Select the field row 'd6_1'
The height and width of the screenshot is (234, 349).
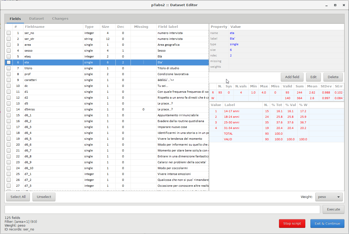coord(107,115)
